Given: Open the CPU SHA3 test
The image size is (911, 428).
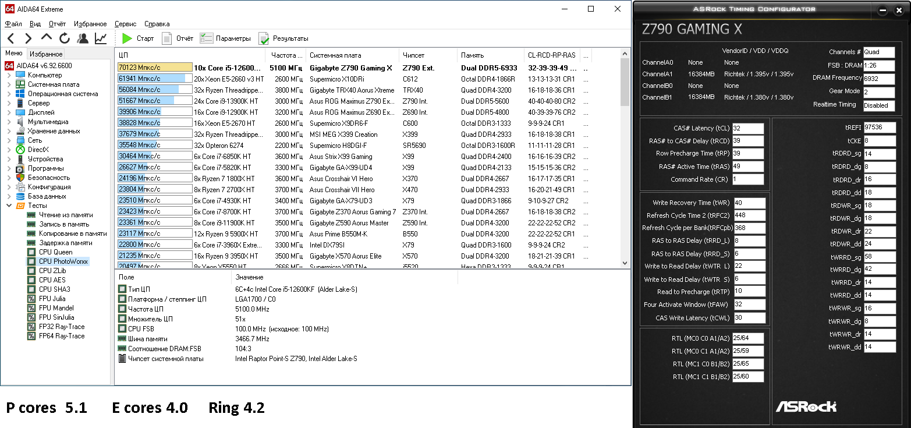Looking at the screenshot, I should coord(55,289).
